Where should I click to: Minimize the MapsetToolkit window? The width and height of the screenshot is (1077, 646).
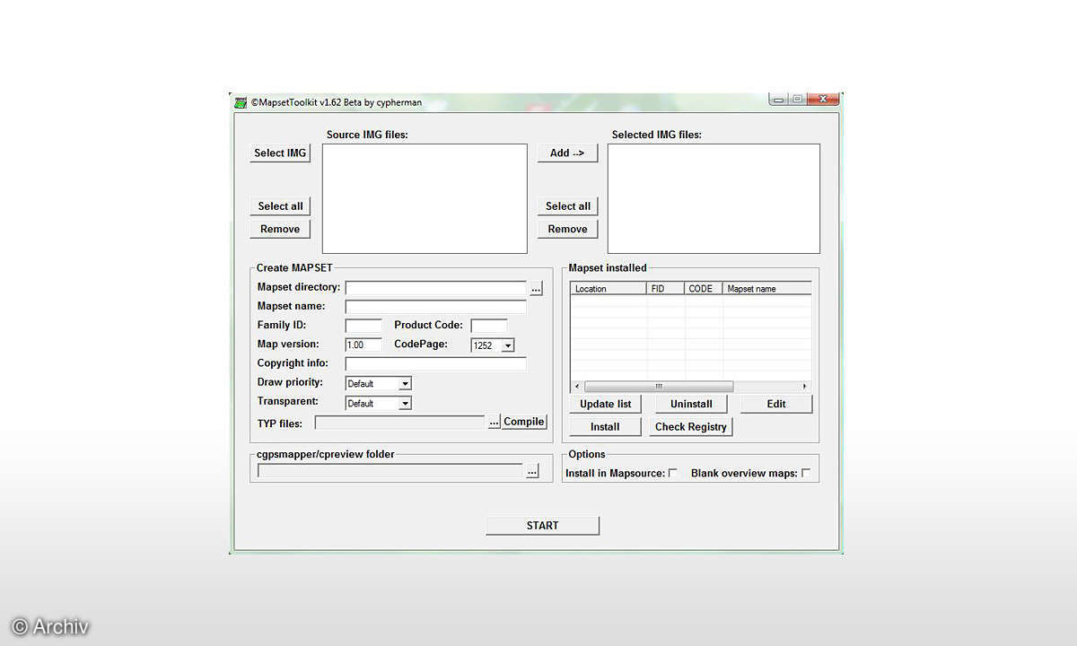pyautogui.click(x=778, y=99)
